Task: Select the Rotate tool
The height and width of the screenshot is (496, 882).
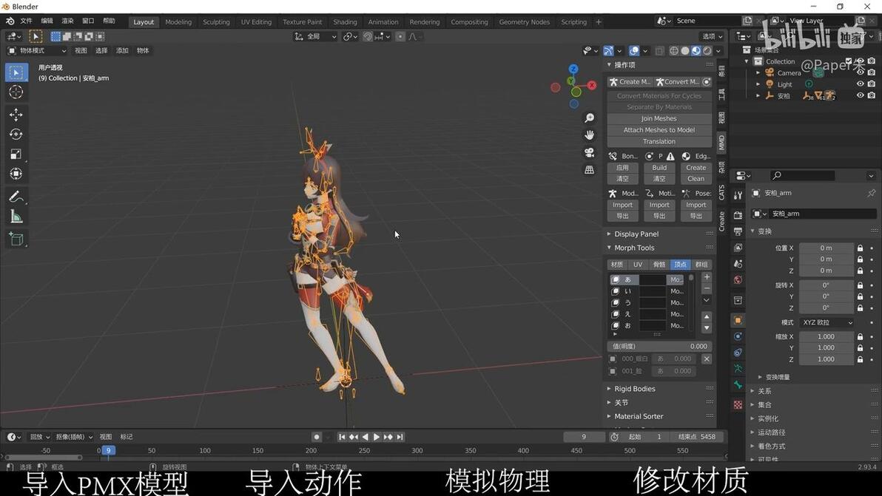Action: coord(16,135)
